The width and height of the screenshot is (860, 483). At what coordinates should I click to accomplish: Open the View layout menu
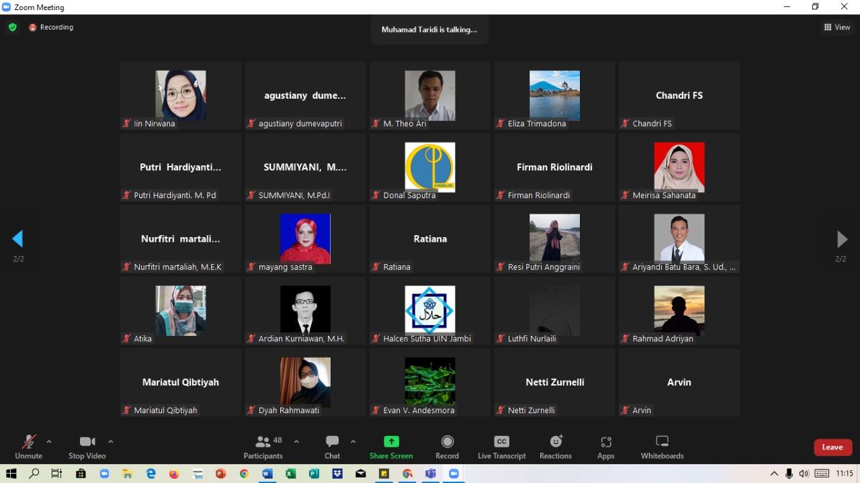coord(837,28)
